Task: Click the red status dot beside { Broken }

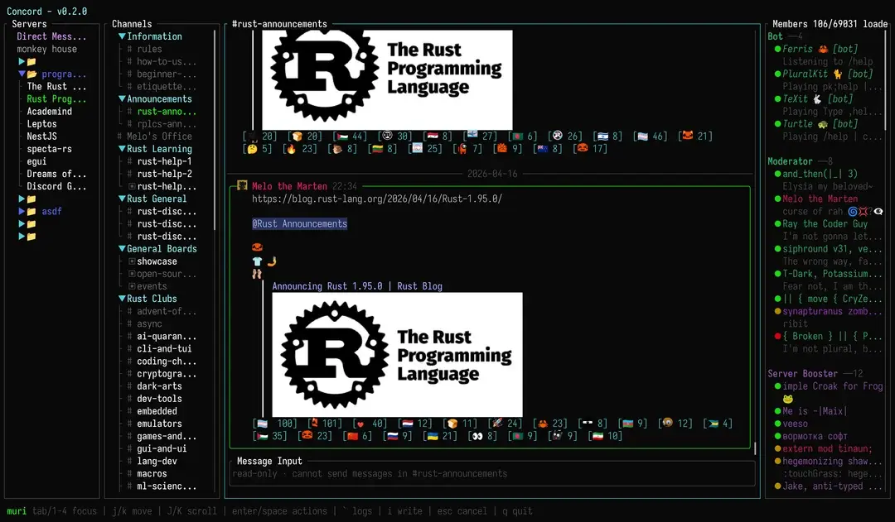Action: pyautogui.click(x=777, y=336)
